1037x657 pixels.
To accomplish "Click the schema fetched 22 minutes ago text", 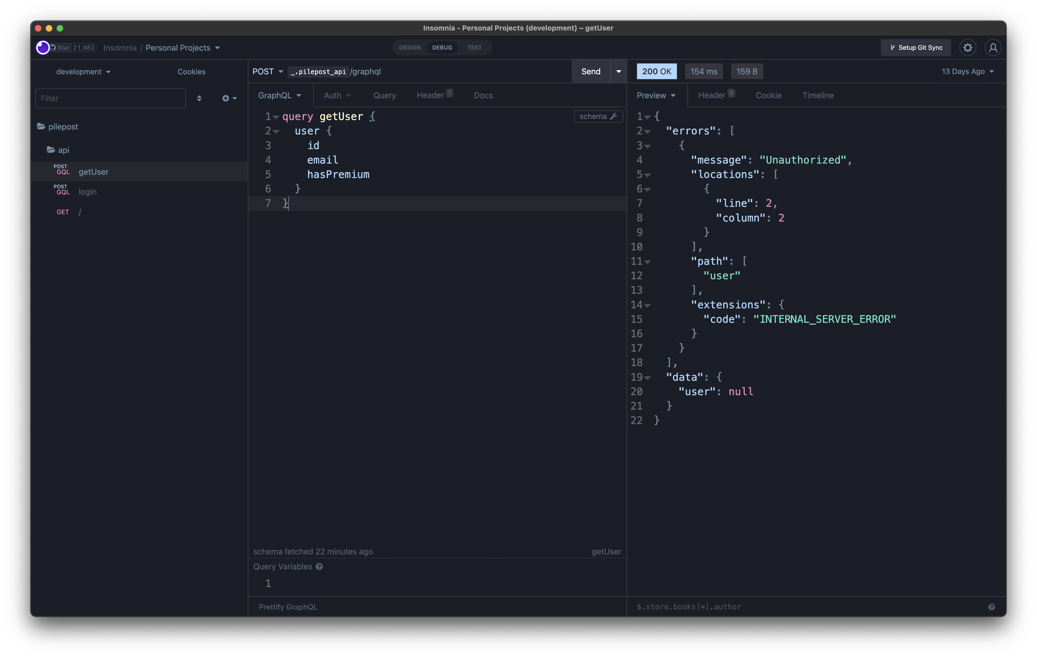I will pyautogui.click(x=313, y=551).
